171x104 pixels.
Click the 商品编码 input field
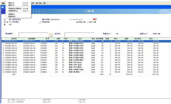34,35
